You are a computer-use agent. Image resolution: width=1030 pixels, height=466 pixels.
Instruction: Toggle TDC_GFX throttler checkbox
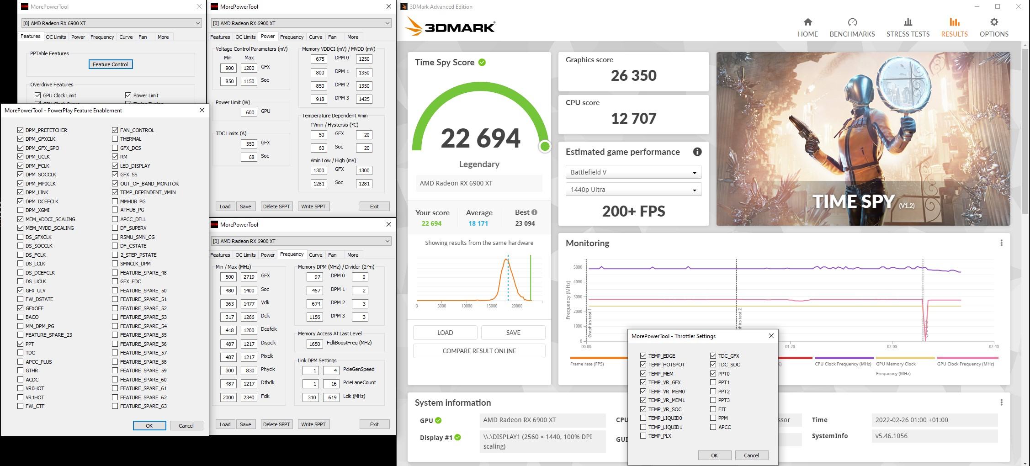[x=713, y=356]
